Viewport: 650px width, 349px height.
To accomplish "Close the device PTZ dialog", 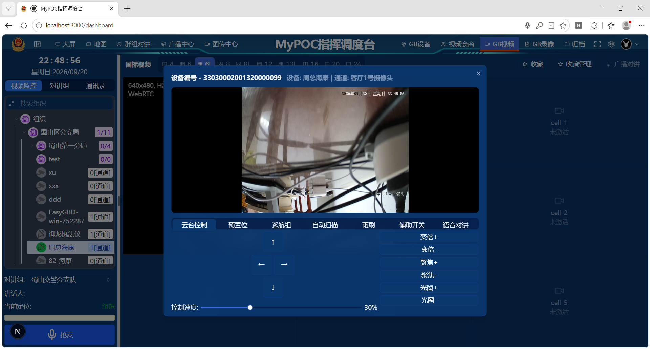I will click(x=479, y=73).
